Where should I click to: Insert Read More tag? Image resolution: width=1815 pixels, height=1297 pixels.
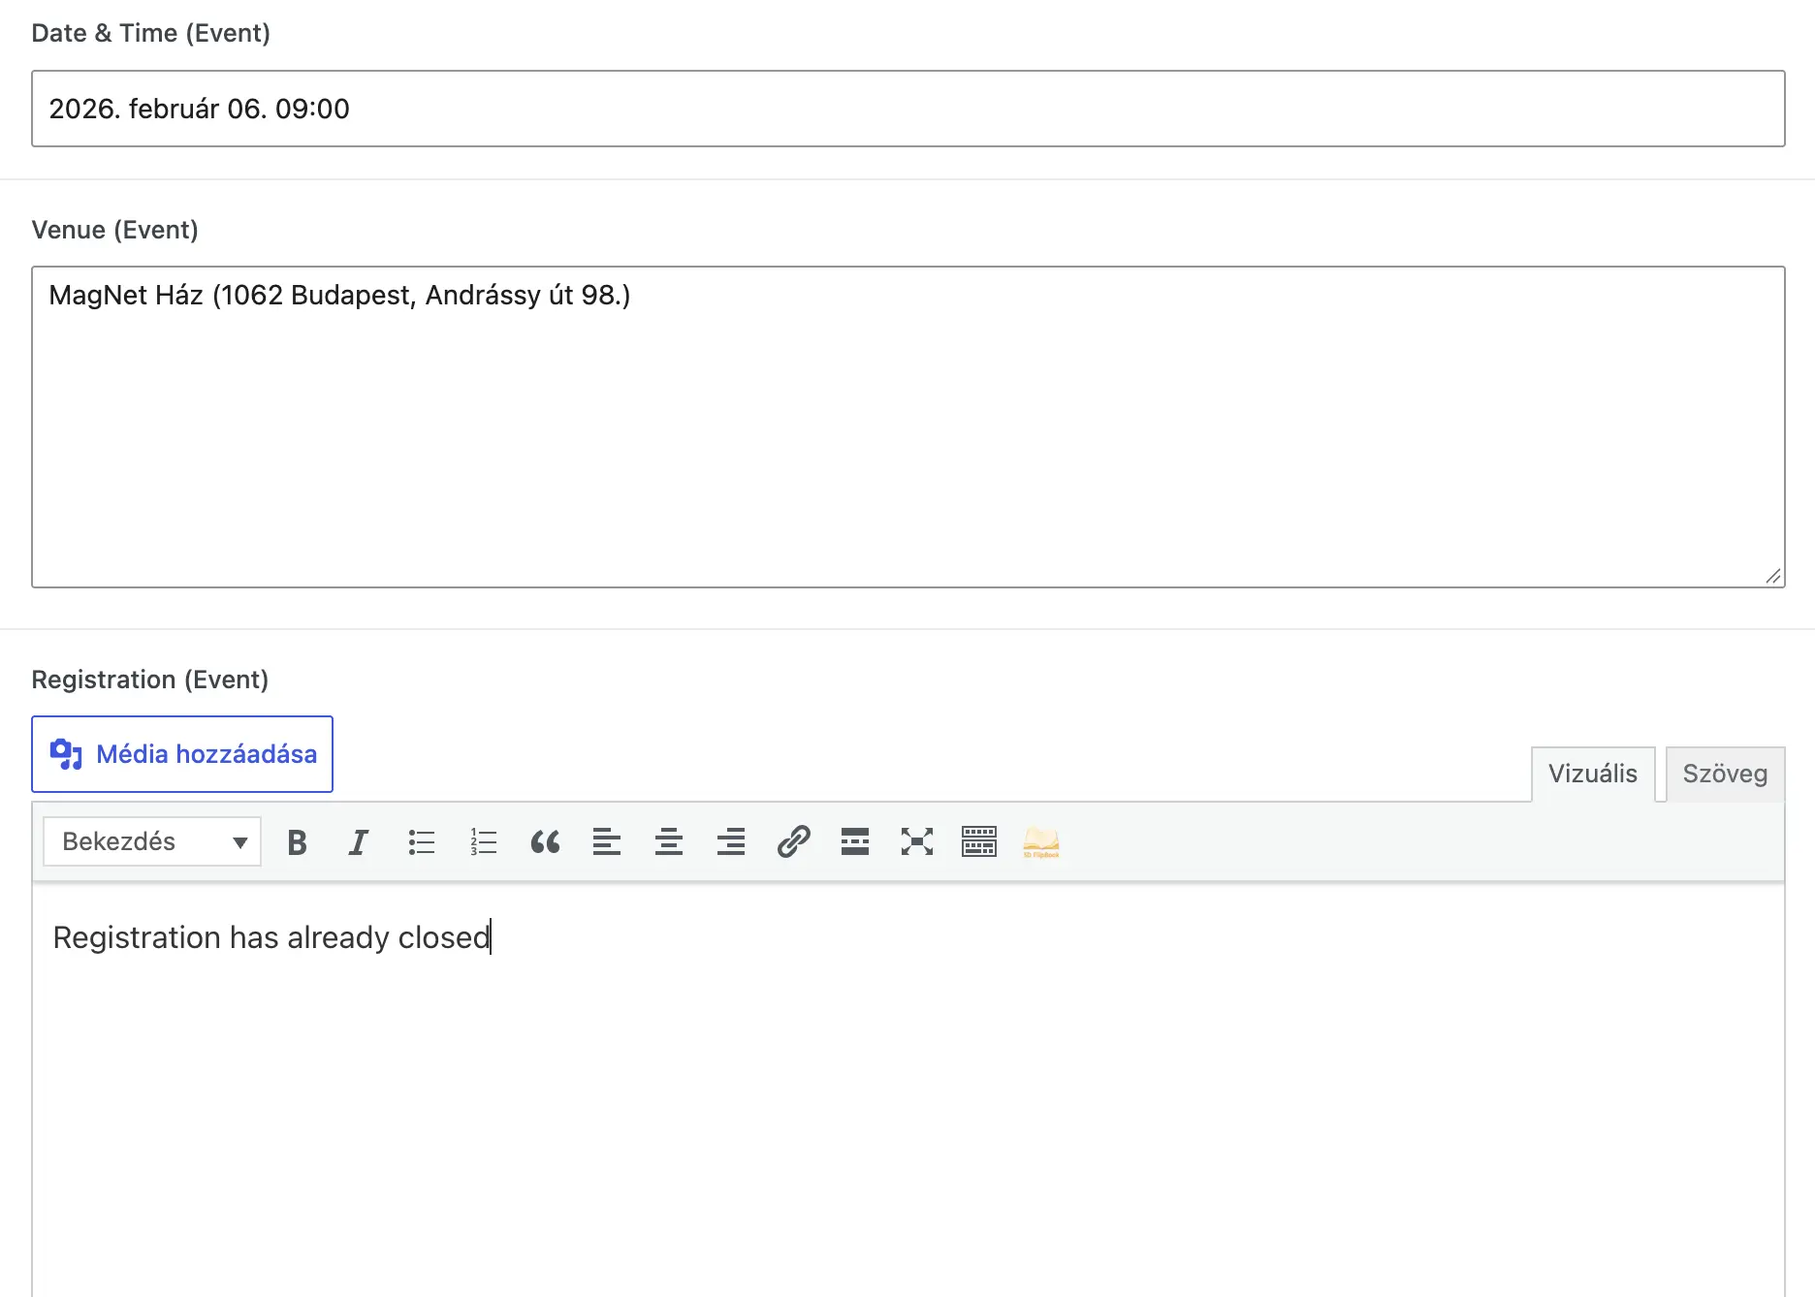[855, 841]
